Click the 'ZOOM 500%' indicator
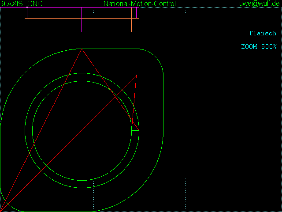282x212 pixels. pyautogui.click(x=259, y=46)
